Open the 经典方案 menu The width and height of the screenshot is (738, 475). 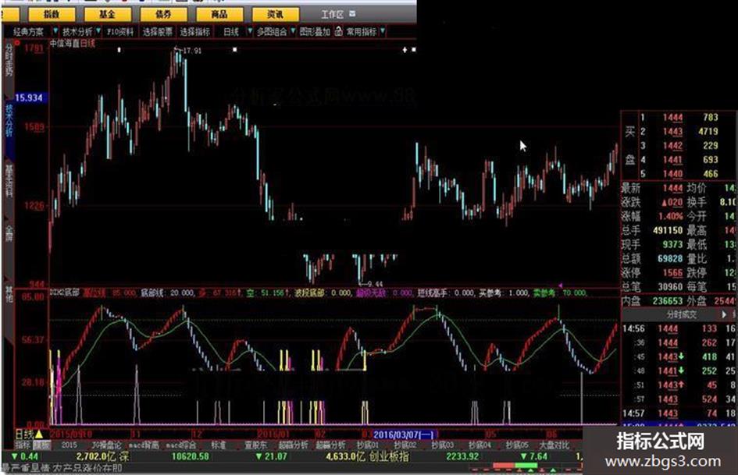[28, 31]
